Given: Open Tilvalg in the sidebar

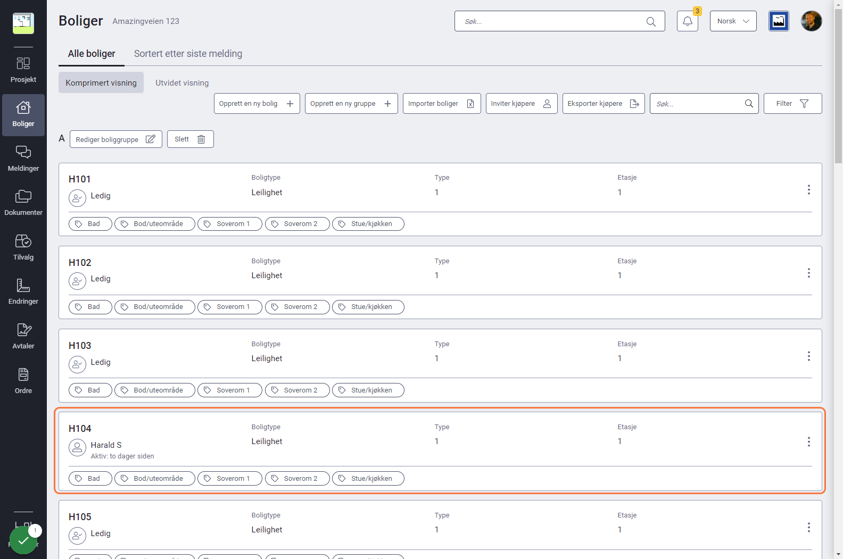Looking at the screenshot, I should (23, 248).
